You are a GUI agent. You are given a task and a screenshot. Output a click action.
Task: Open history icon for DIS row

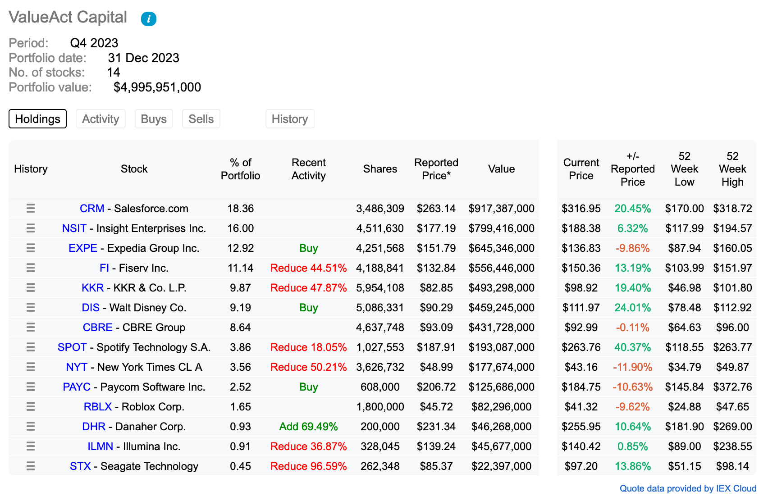pos(31,307)
